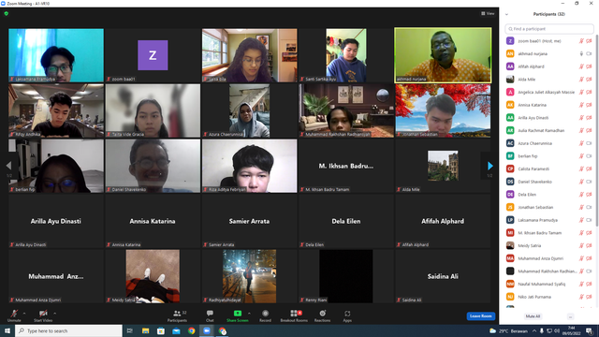Screen dimensions: 599x337
Task: Open the more options ellipsis beside Mute All
Action: click(570, 316)
